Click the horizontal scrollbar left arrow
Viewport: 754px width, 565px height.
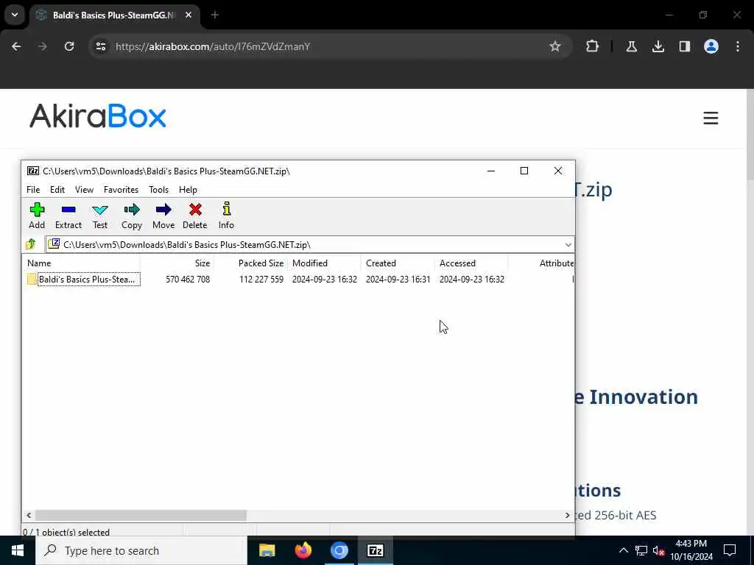pos(29,515)
